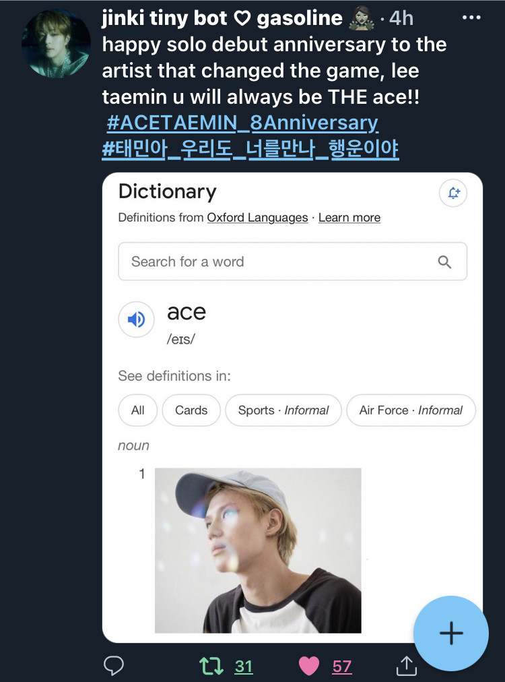This screenshot has height=682, width=505.
Task: Retweet using the green arrows icon
Action: [211, 666]
